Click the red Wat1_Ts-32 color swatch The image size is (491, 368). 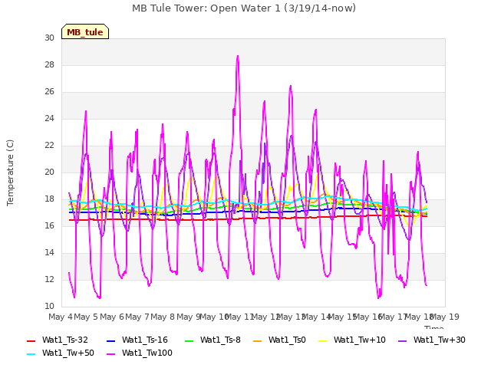pos(31,340)
